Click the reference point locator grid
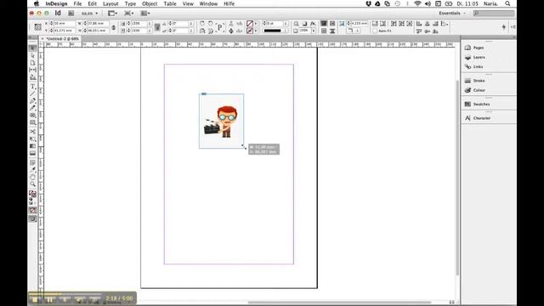The height and width of the screenshot is (306, 544). (x=37, y=27)
